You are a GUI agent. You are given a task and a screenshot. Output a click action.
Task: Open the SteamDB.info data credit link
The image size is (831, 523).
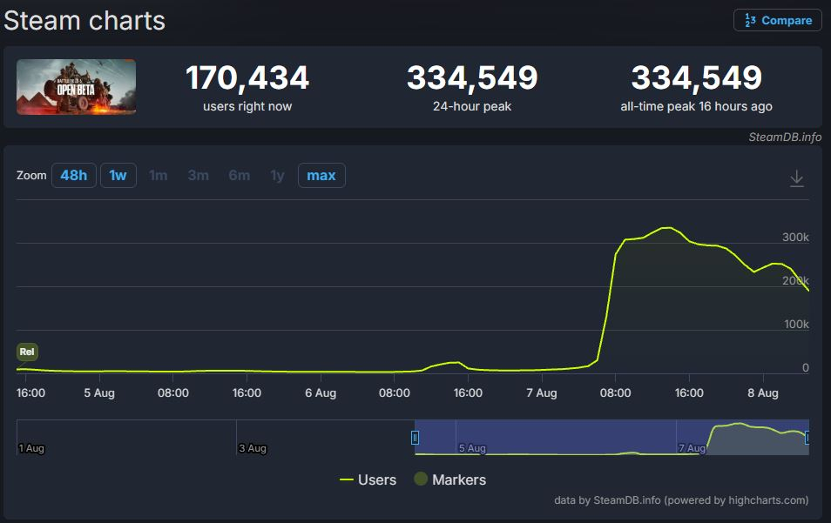click(681, 500)
